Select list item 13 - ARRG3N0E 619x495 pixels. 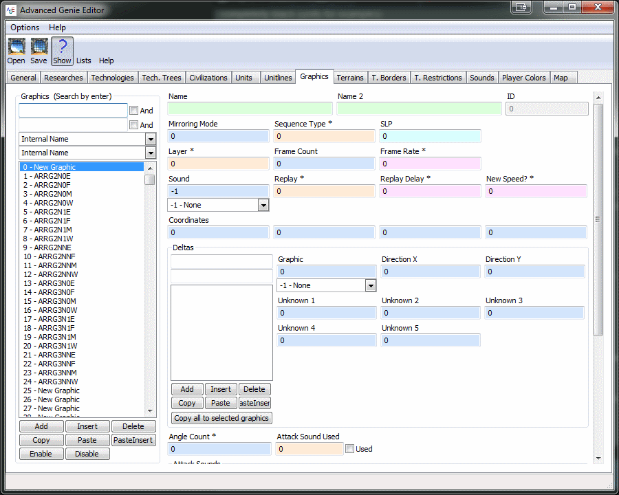[81, 283]
